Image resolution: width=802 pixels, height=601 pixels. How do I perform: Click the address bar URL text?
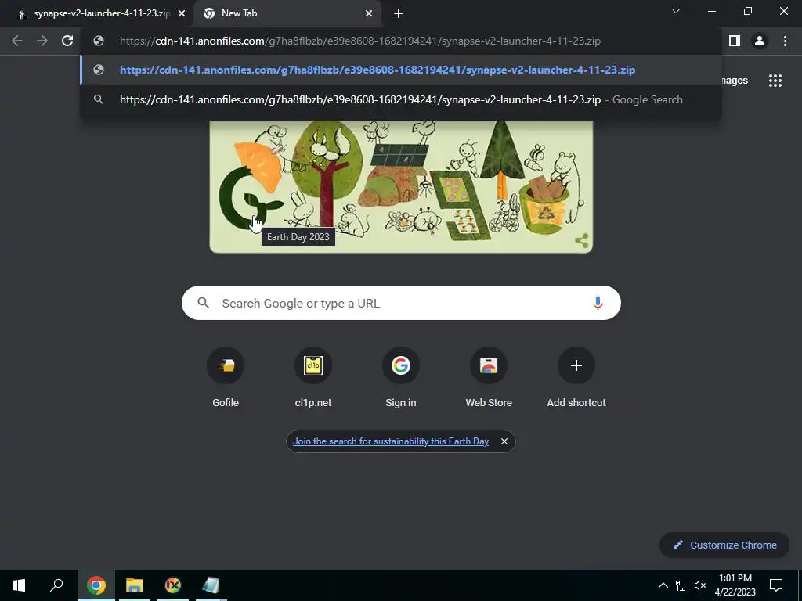click(360, 41)
